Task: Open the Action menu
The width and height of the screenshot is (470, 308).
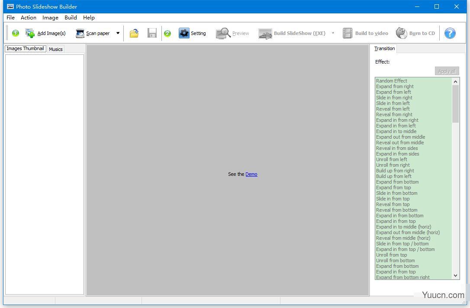Action: click(29, 18)
